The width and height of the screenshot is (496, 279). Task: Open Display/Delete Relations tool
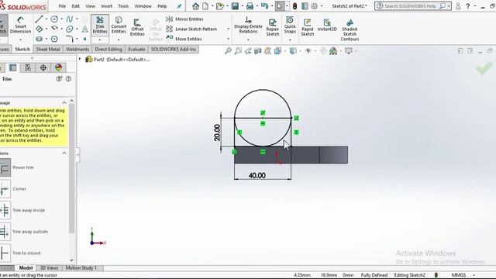tap(248, 26)
